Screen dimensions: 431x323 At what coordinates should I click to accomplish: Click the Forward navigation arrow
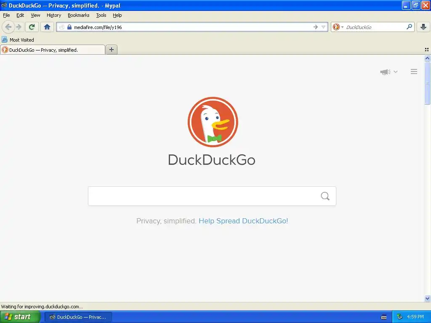pos(19,27)
